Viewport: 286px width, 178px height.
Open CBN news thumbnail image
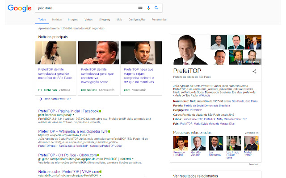click(141, 53)
